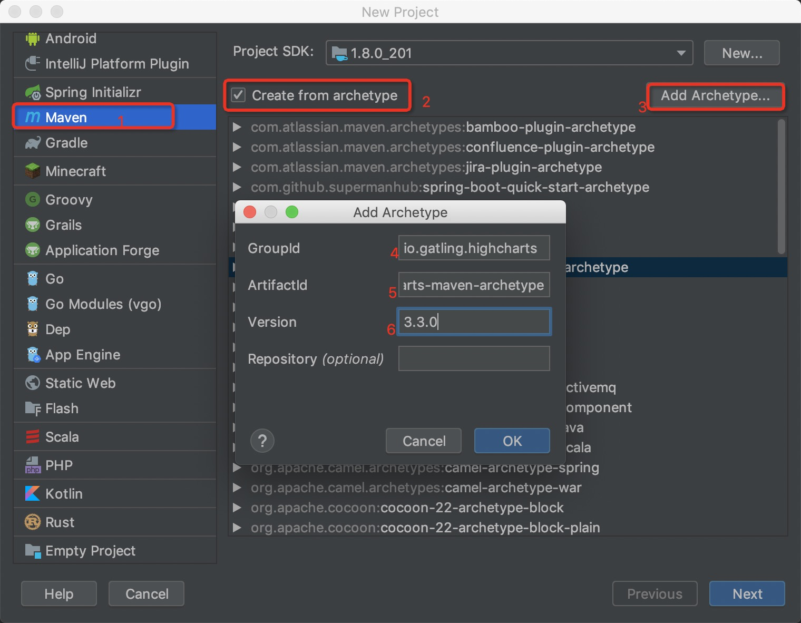Select cocoon-22-archetype-block row text
Screen dimensions: 801x623
click(x=407, y=508)
